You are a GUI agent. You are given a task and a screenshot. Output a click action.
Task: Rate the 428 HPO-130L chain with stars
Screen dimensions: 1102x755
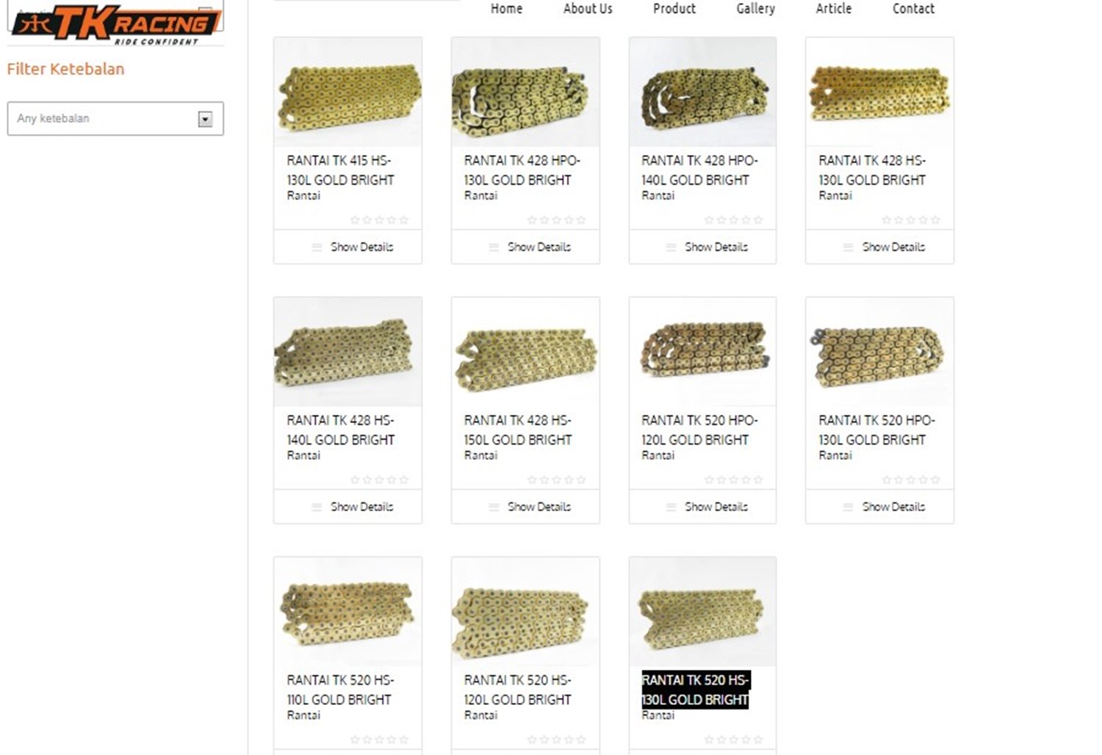[557, 220]
